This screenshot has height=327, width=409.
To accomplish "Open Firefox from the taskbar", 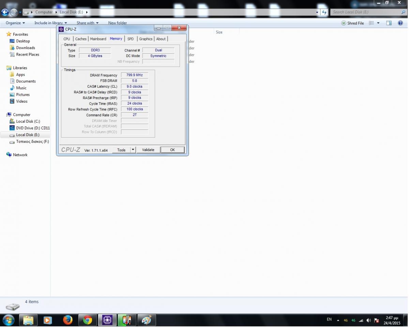I will (68, 320).
